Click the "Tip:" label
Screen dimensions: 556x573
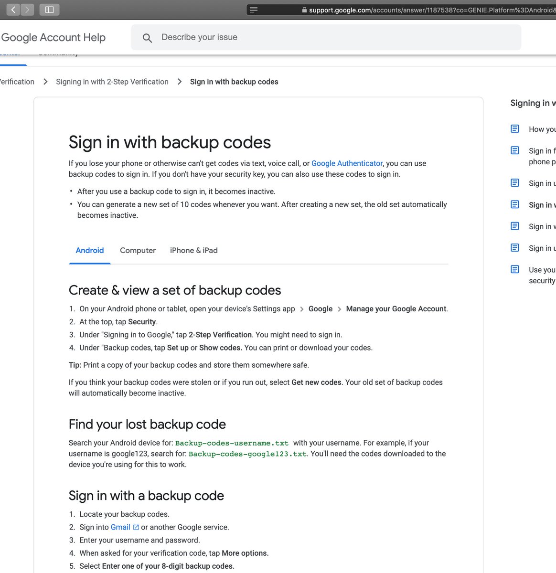tap(75, 365)
